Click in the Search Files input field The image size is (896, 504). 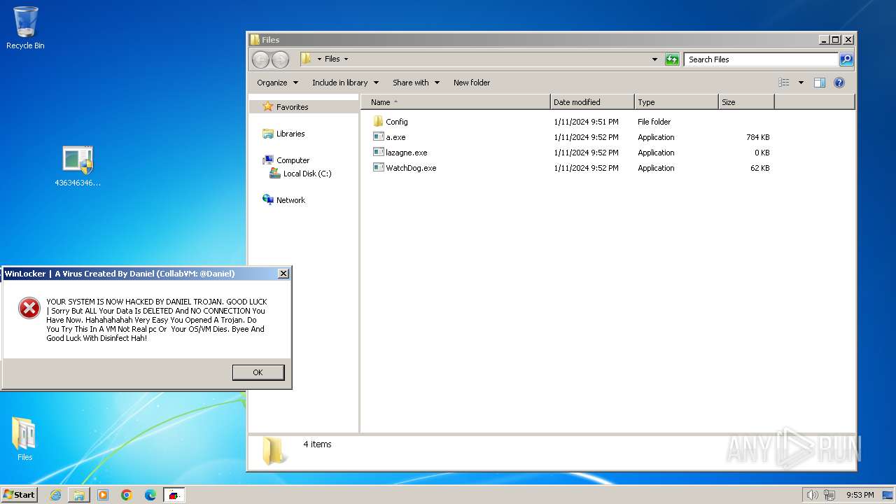coord(761,59)
